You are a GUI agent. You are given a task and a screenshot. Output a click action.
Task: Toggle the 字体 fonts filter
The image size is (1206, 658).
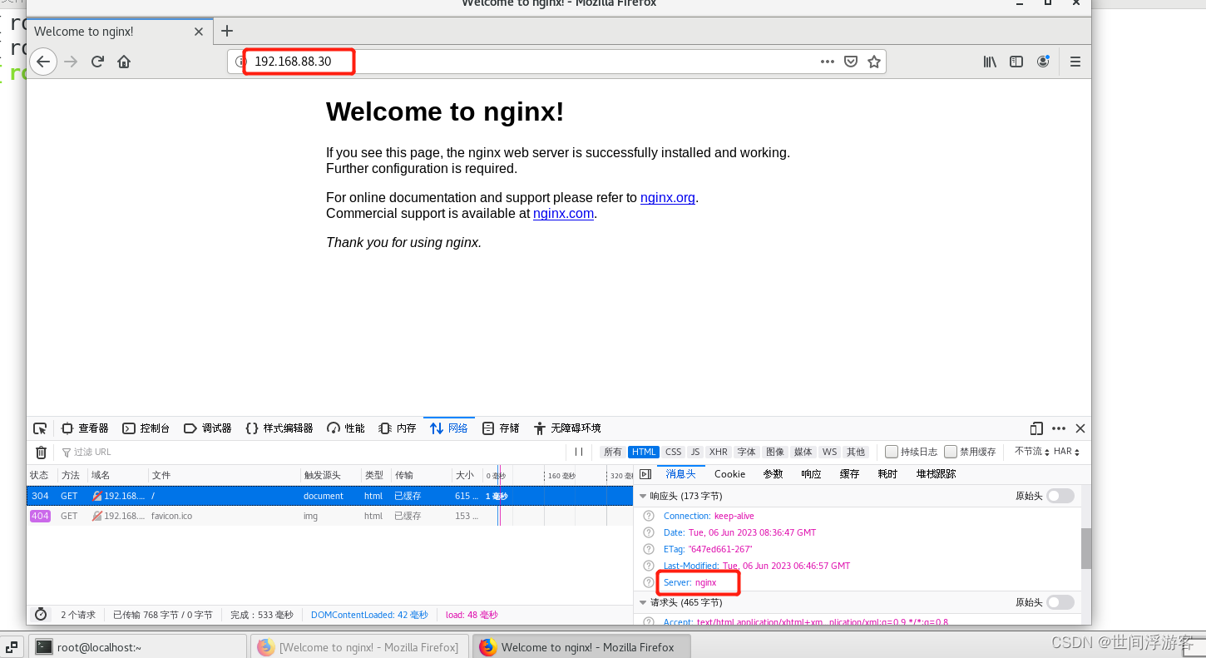tap(747, 453)
